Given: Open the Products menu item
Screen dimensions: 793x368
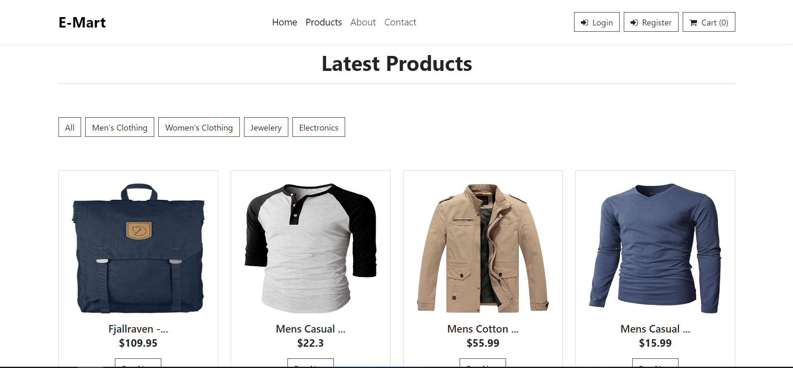Looking at the screenshot, I should [323, 22].
